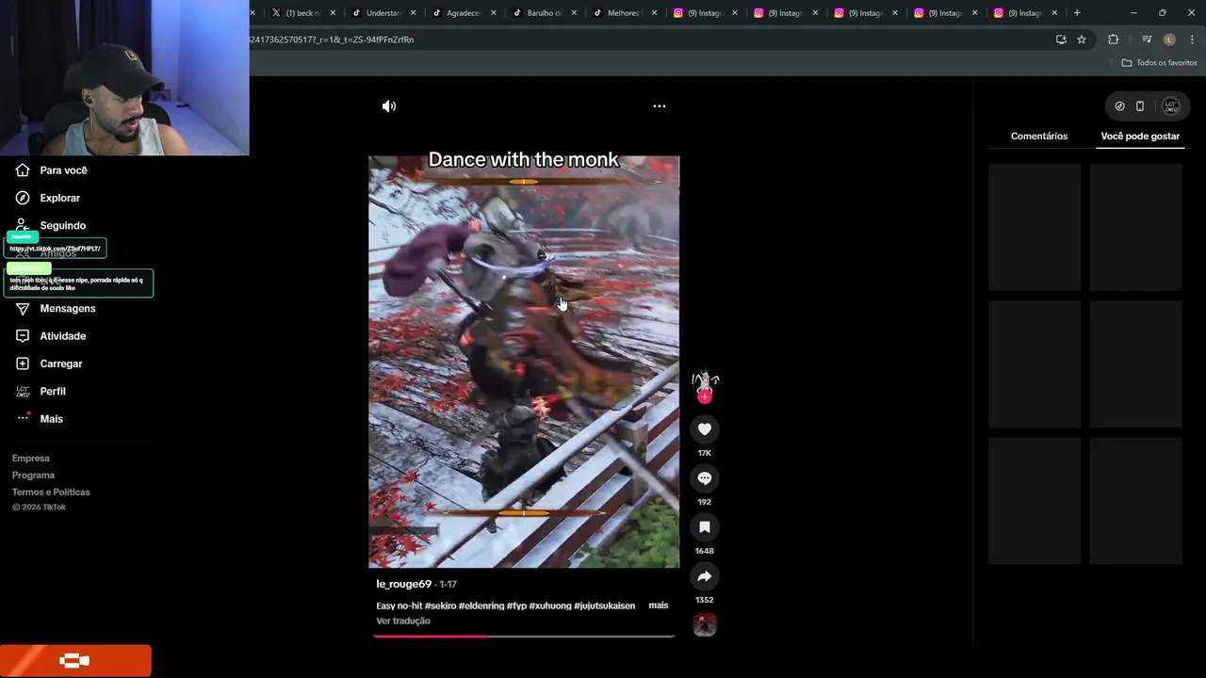
Task: Open the LCT profile avatar menu
Action: point(1170,106)
